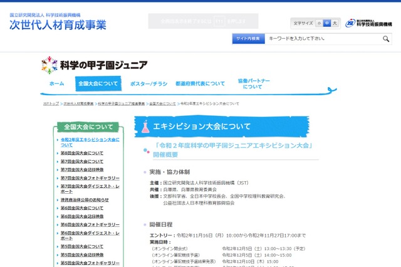
Task: Click the 科学の甲子園ジュニア推進事業 breadcrumb link
Action: 122,103
